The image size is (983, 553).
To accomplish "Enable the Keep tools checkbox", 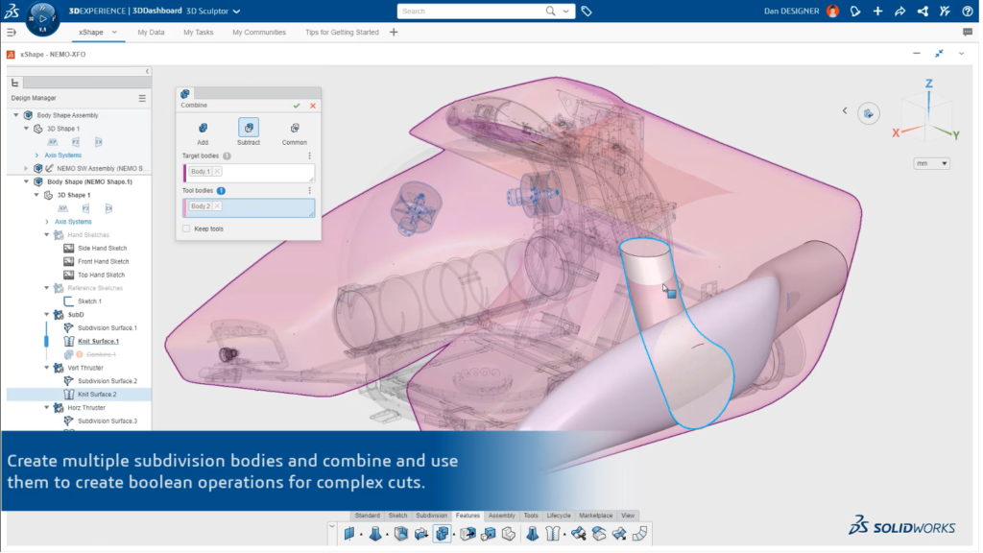I will click(185, 228).
